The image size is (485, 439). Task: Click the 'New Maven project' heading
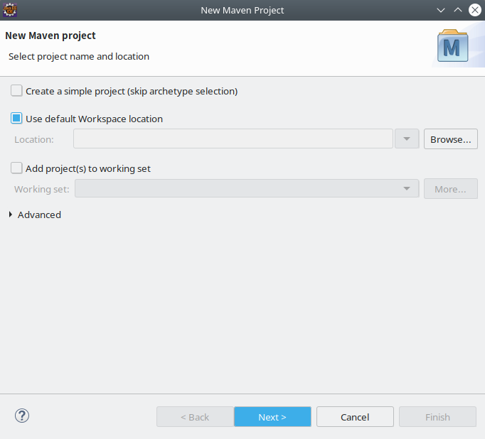click(50, 36)
